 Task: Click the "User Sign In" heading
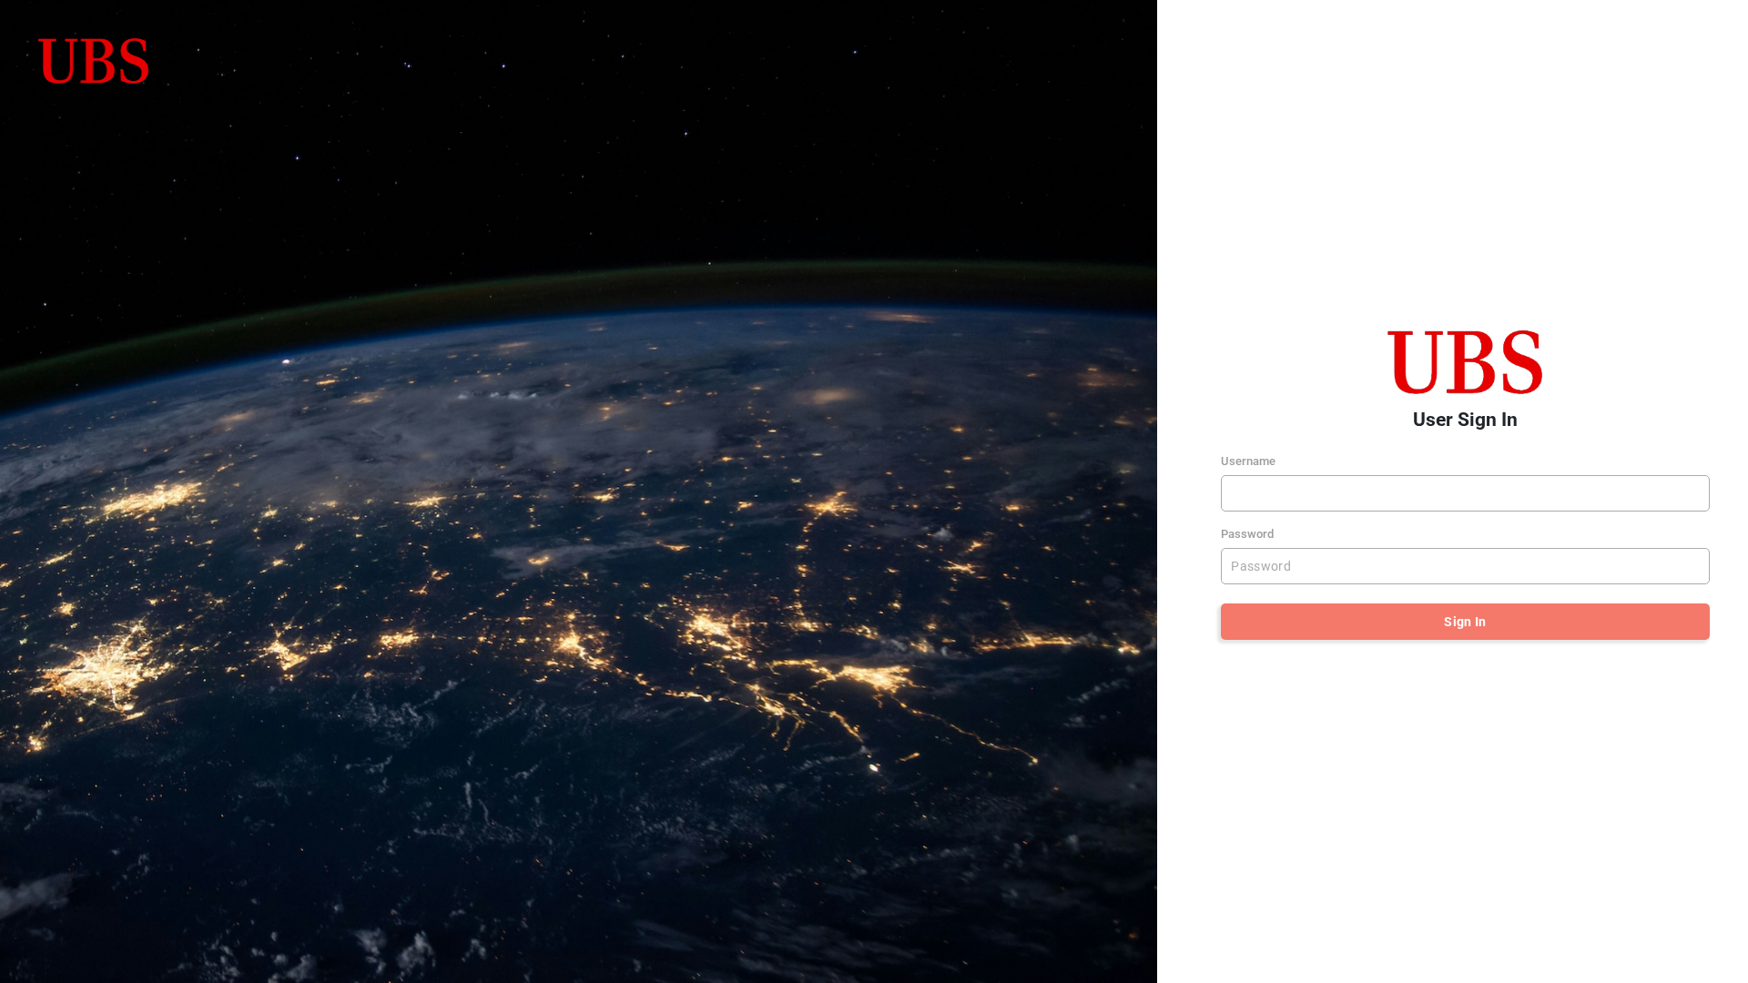pyautogui.click(x=1465, y=420)
